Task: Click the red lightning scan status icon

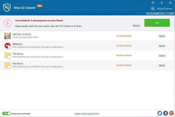Action: tap(7, 23)
